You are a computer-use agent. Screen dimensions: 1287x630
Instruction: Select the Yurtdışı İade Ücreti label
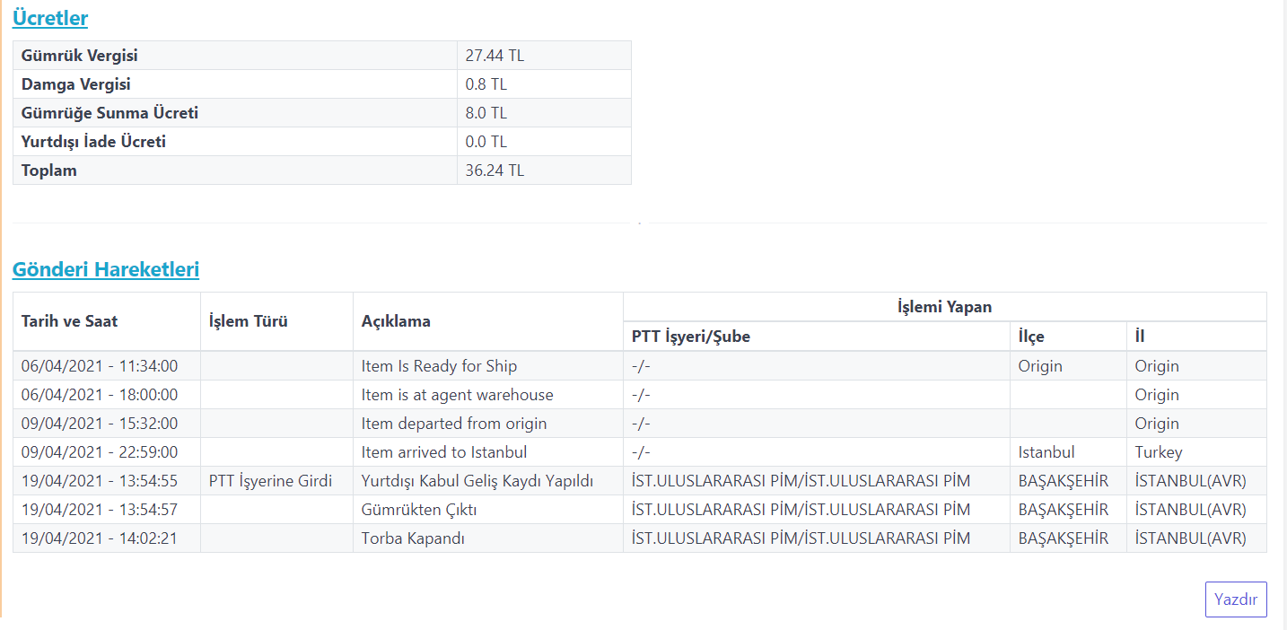[93, 142]
